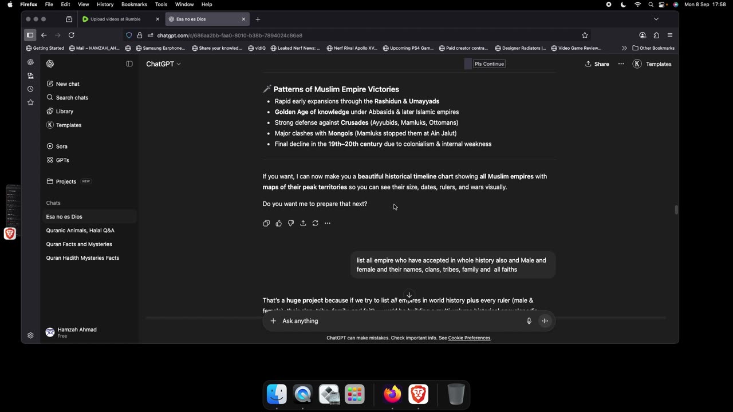Open the View menu
Screen dimensions: 733x412
tap(83, 4)
